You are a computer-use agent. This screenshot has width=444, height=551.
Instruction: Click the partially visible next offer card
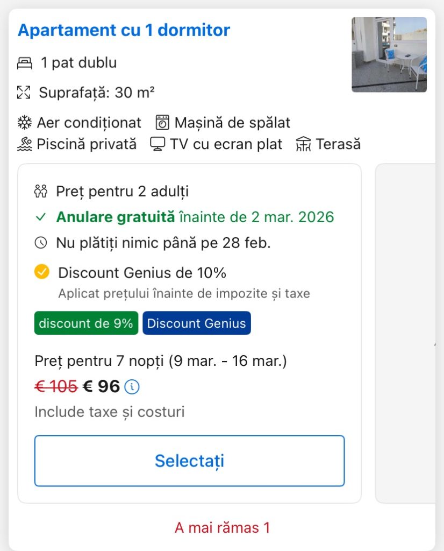409,334
